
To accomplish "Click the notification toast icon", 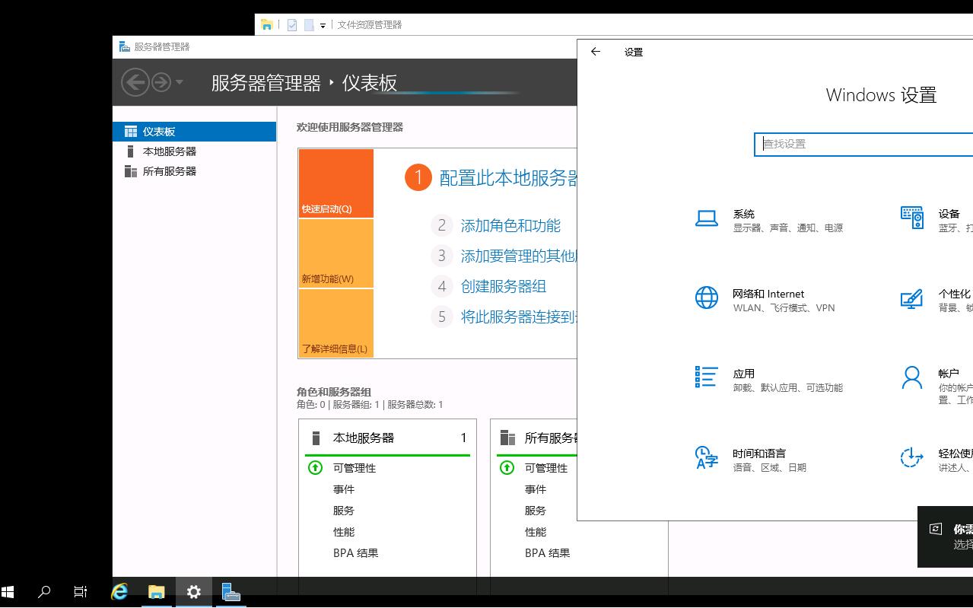I will pos(936,529).
